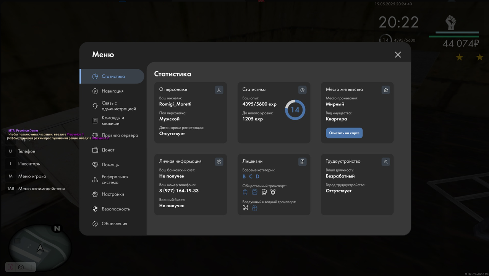Click the Телефон key hint on the left
Viewport: 489px width, 276px height.
(22, 151)
